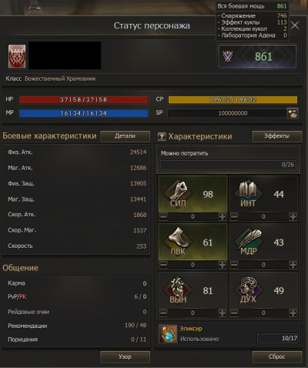Click the SP pouch icon button
This screenshot has height=368, width=308.
293,113
